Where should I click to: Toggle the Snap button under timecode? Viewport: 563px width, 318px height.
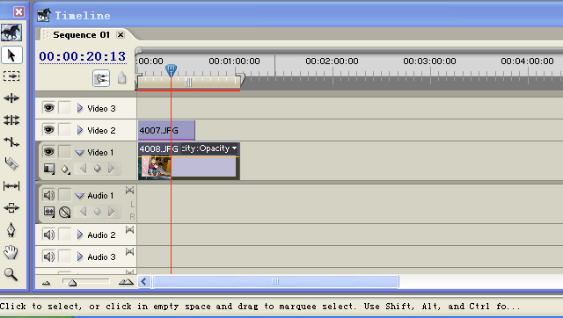click(x=101, y=78)
